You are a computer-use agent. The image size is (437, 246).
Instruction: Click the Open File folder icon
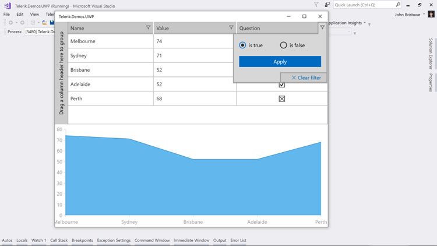click(44, 23)
